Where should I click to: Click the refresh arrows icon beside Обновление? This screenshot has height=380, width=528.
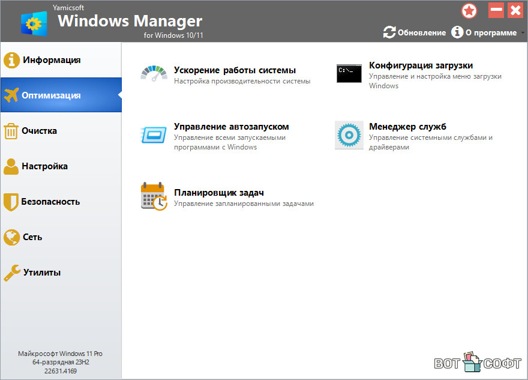(389, 32)
